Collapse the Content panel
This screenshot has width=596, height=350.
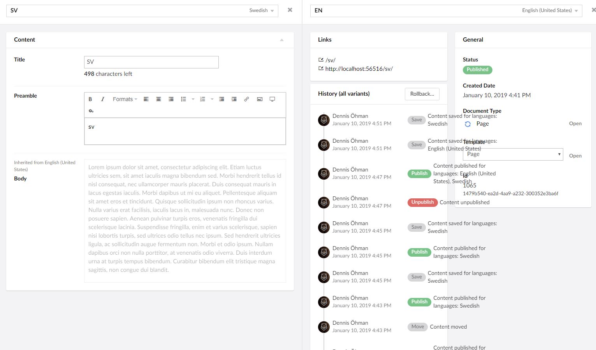click(x=281, y=40)
